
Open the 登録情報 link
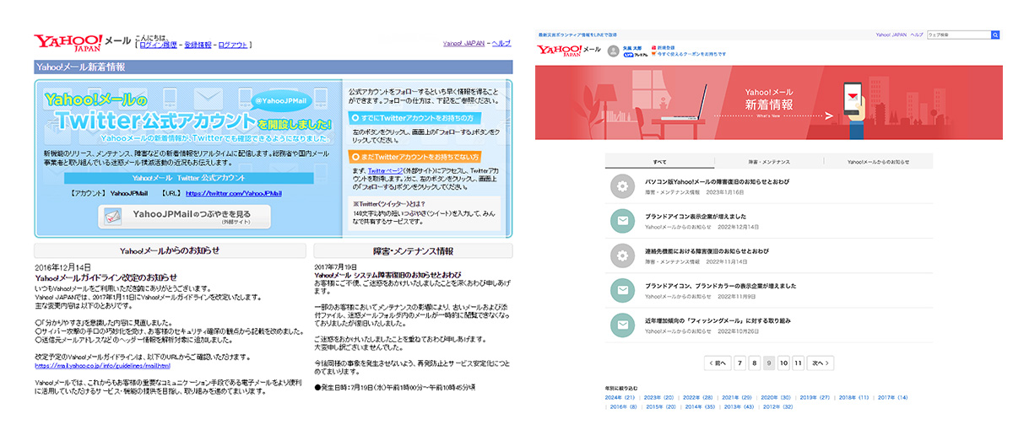point(198,45)
